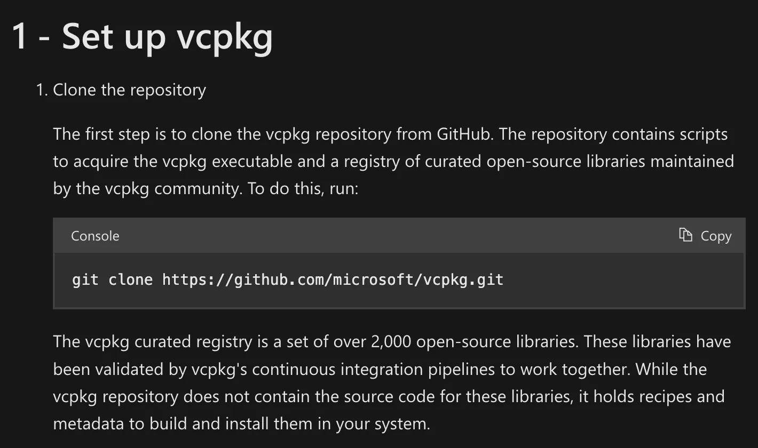Click the number 1 of the numbered list

41,90
